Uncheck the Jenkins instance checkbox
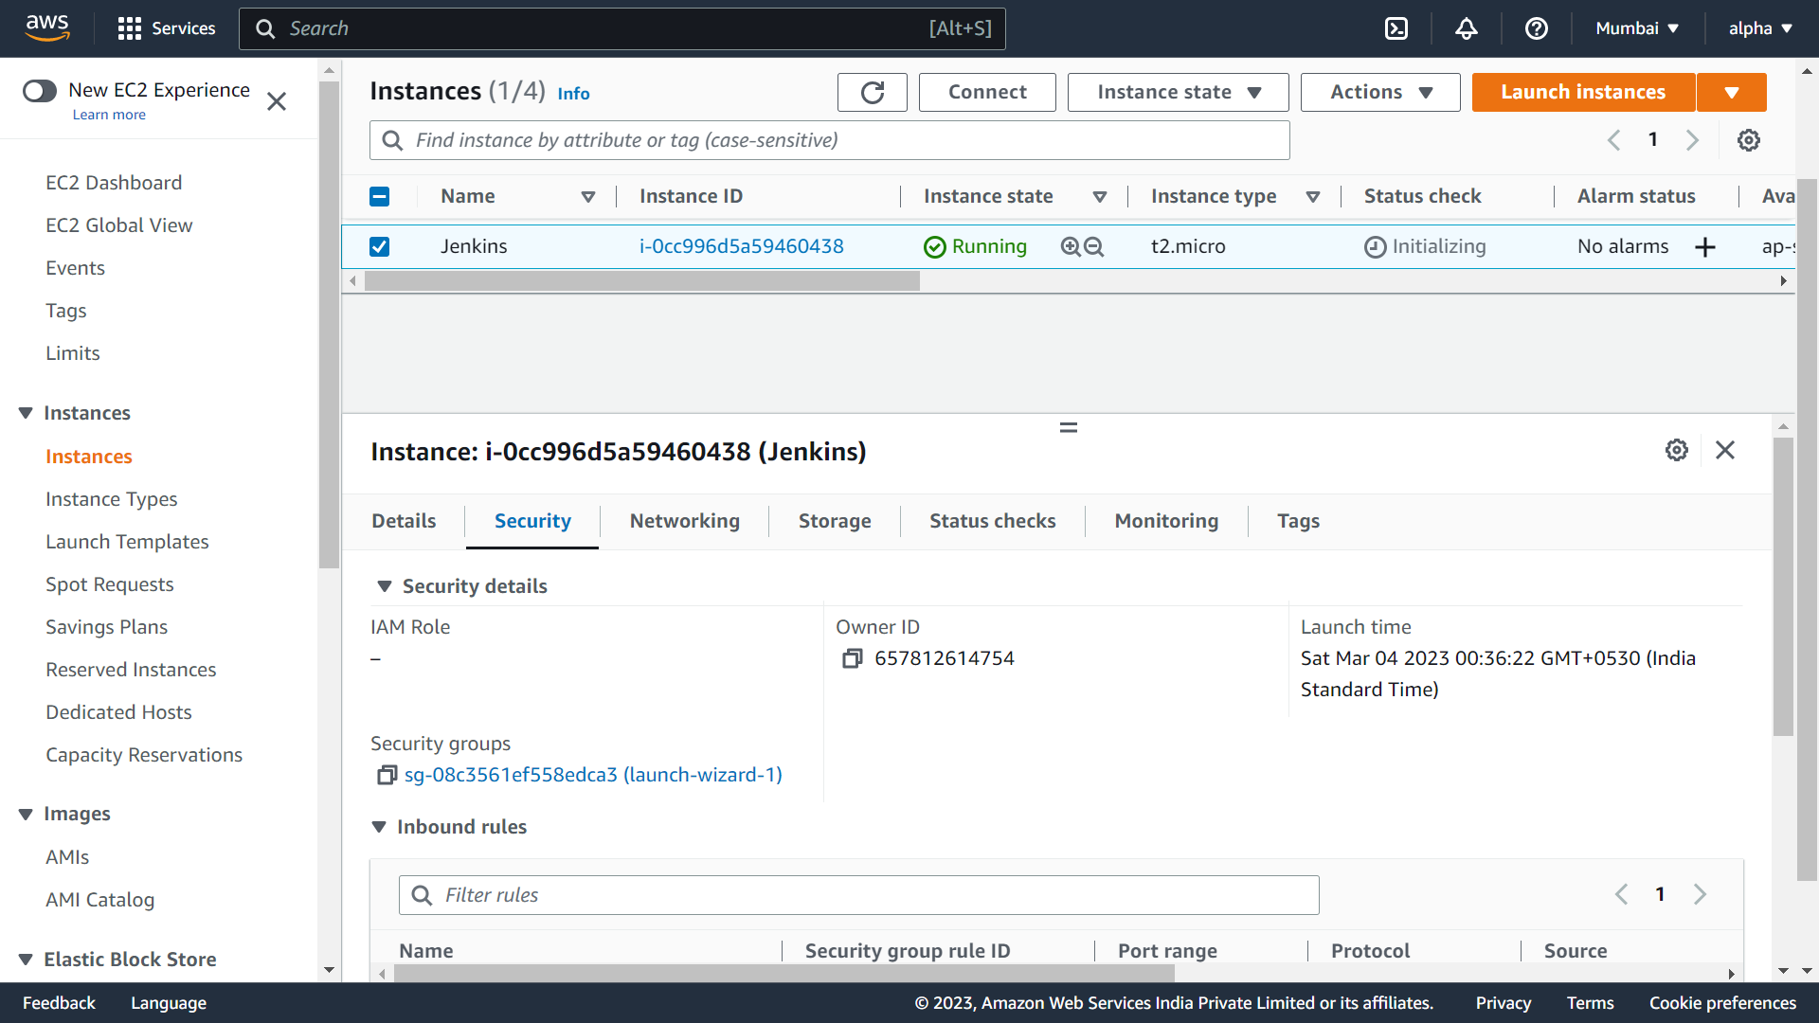The width and height of the screenshot is (1819, 1023). coord(379,246)
